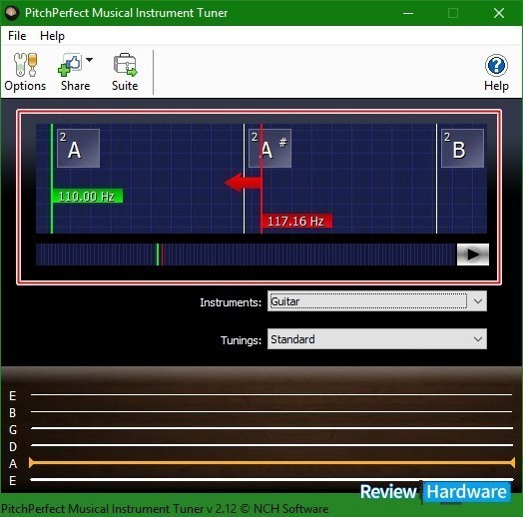The image size is (523, 517).
Task: Click the frequency range overview strip
Action: [x=247, y=255]
